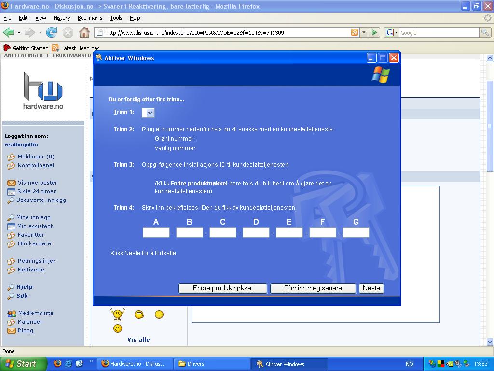The height and width of the screenshot is (371, 494).
Task: Open the View menu
Action: 41,18
